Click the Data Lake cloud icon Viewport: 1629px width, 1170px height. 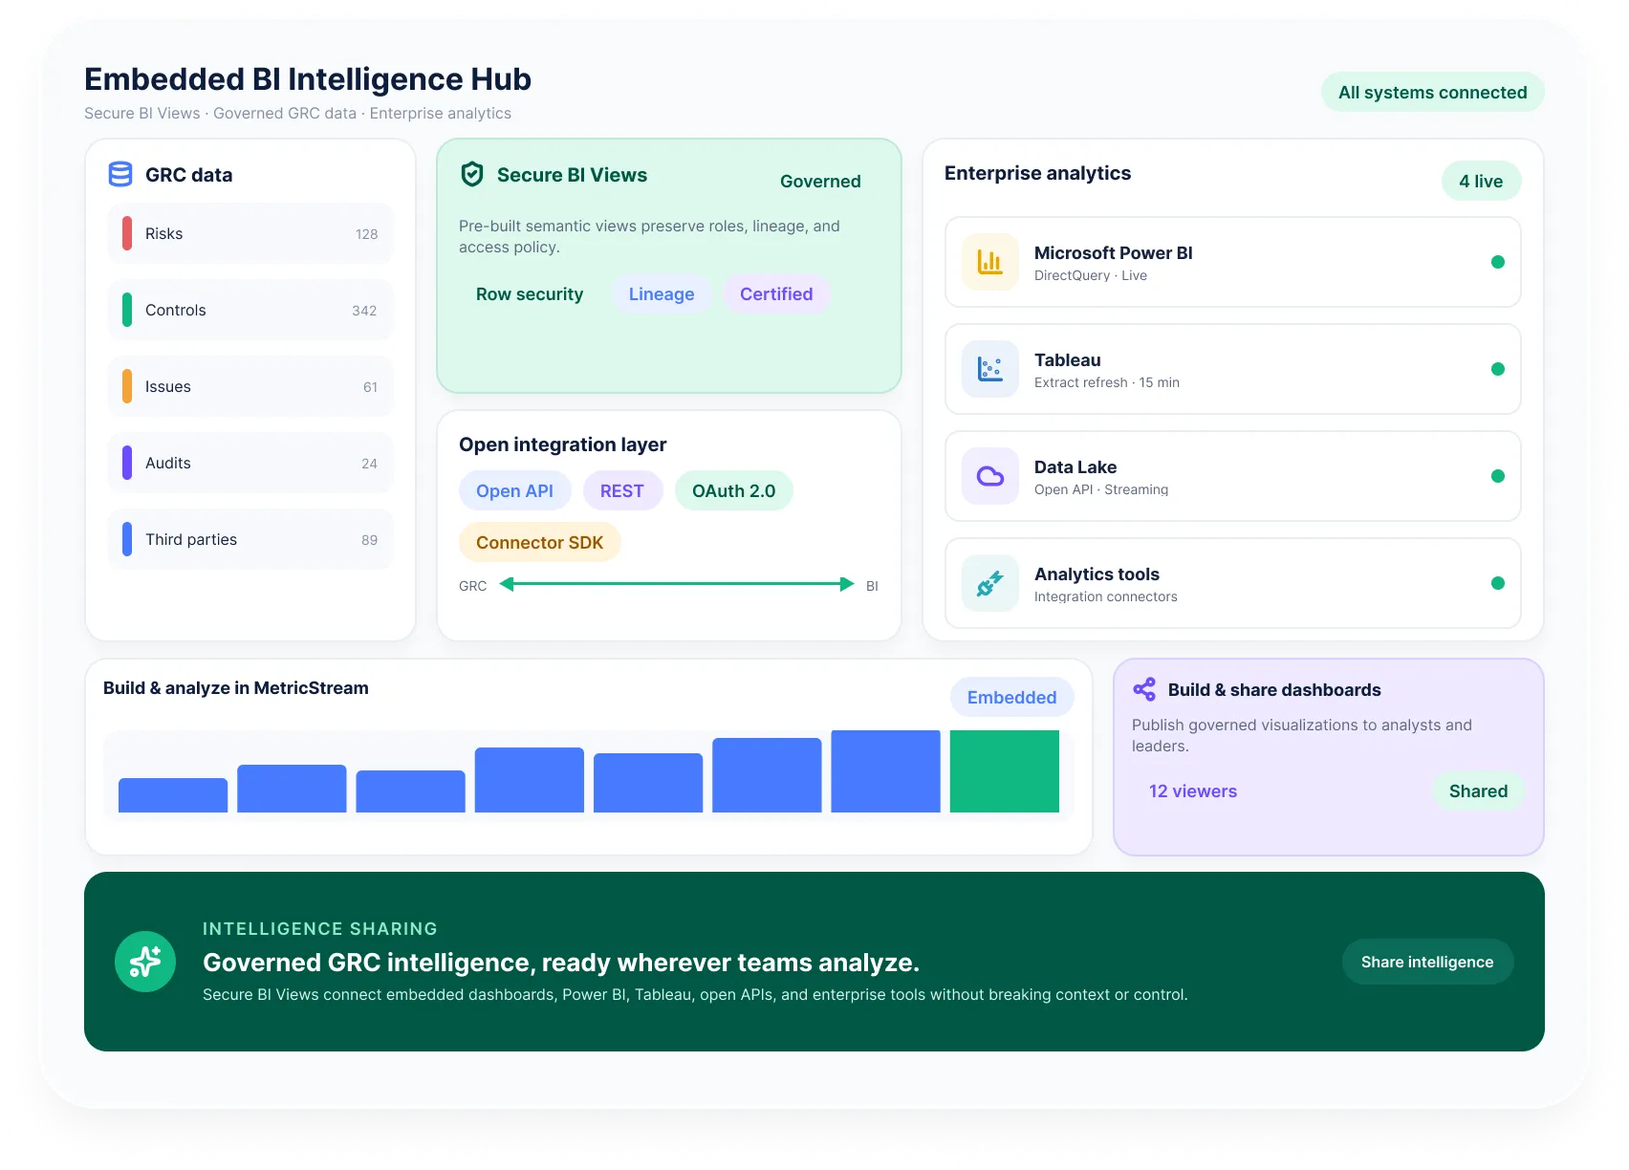pyautogui.click(x=990, y=476)
